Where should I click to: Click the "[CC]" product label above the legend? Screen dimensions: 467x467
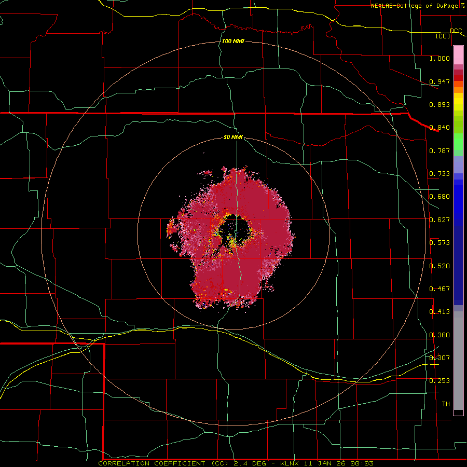tap(443, 36)
